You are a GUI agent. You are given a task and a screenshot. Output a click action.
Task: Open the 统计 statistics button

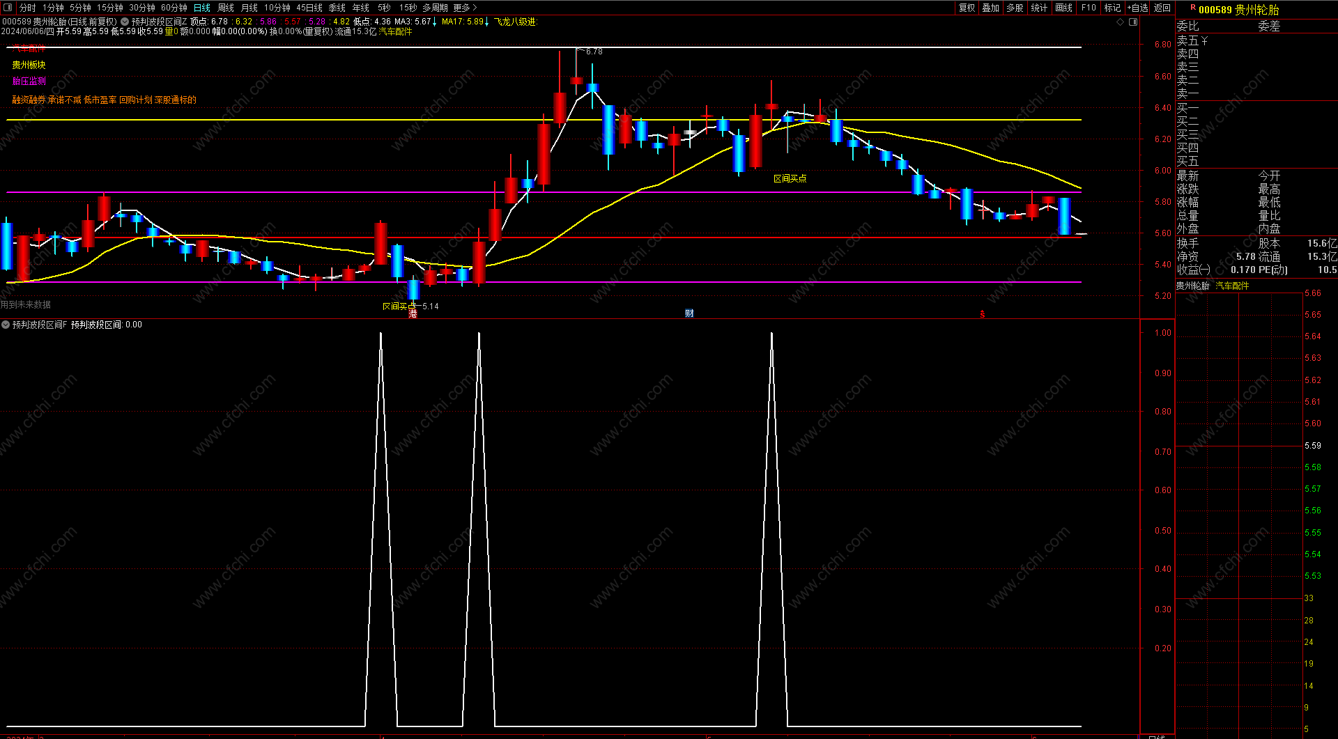[1039, 8]
